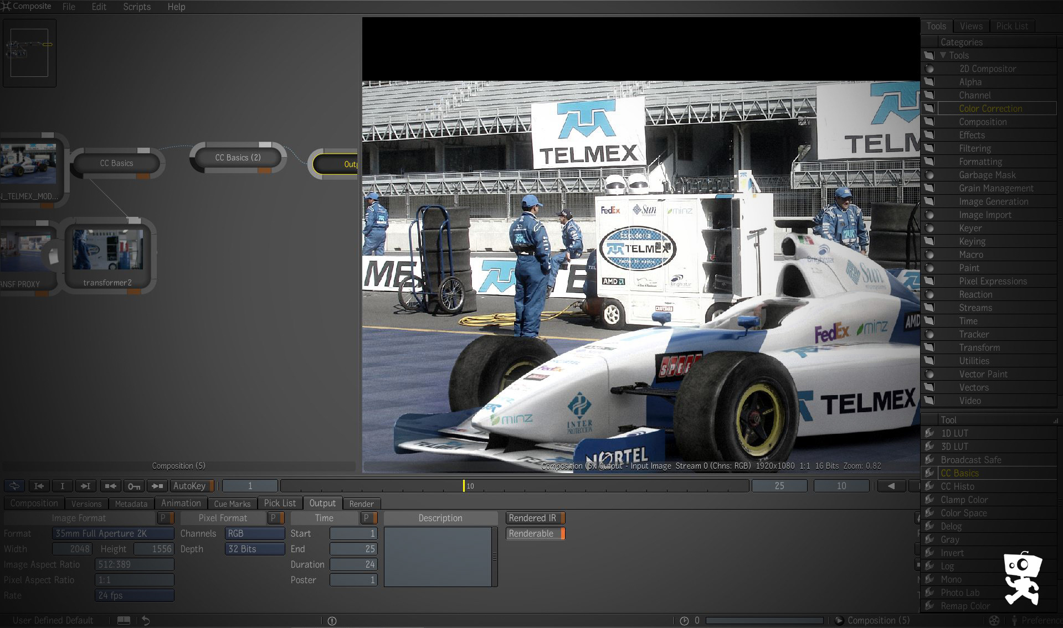The image size is (1063, 628).
Task: Select the transformer2 node thumbnail
Action: 107,250
